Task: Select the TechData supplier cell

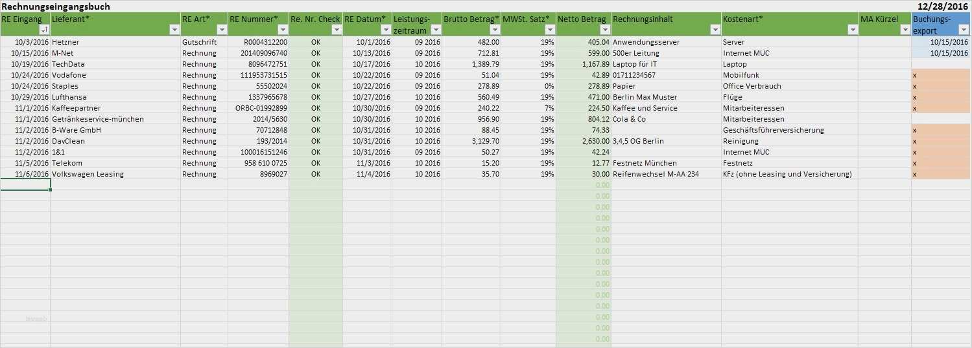Action: [115, 64]
